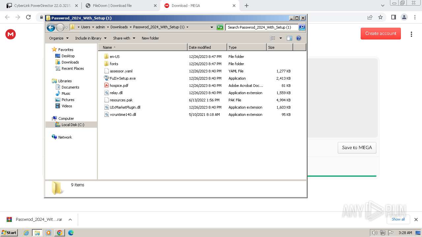
Task: Open Music library in navigation pane
Action: [66, 93]
